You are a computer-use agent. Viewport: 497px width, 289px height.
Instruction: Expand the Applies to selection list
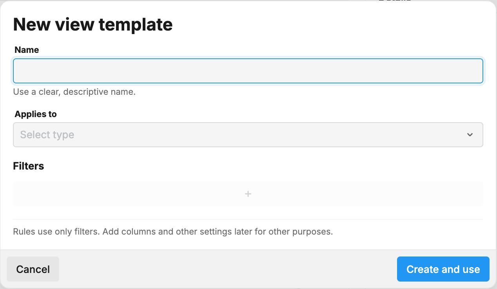pos(248,134)
